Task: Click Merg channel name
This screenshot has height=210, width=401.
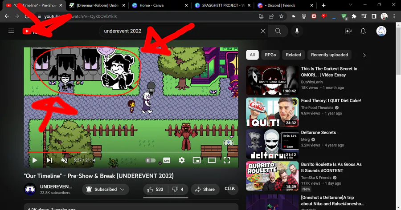Action: (x=305, y=140)
